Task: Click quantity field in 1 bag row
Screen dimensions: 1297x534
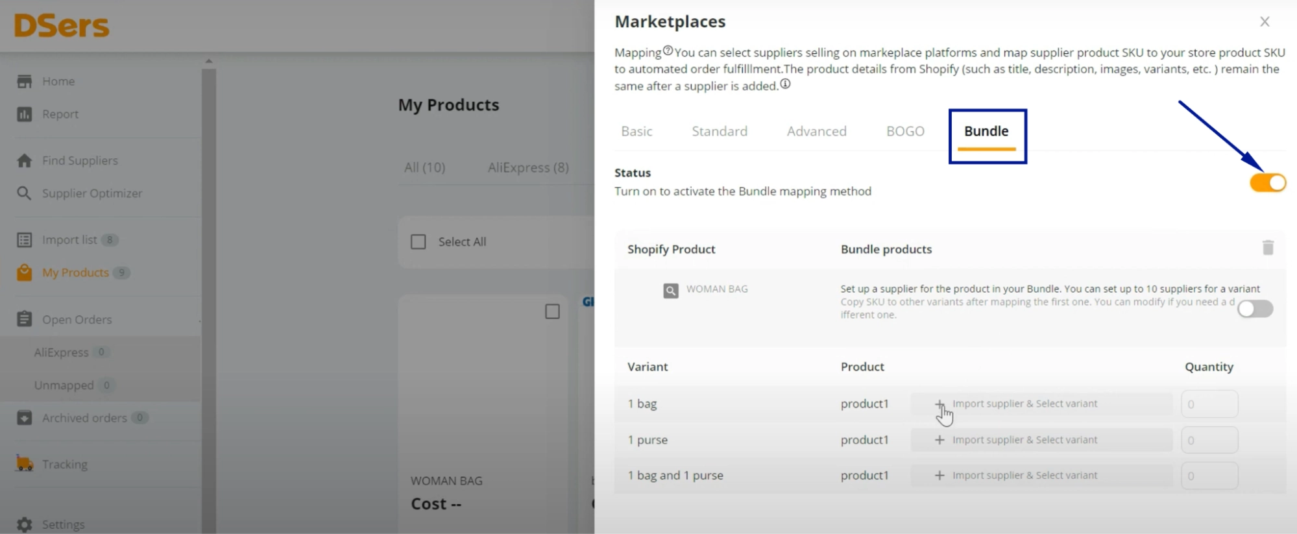Action: tap(1209, 404)
